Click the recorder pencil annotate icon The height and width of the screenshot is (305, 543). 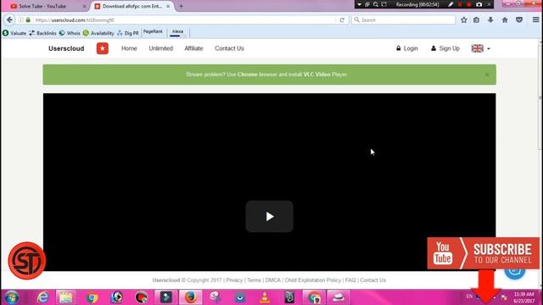pos(451,4)
